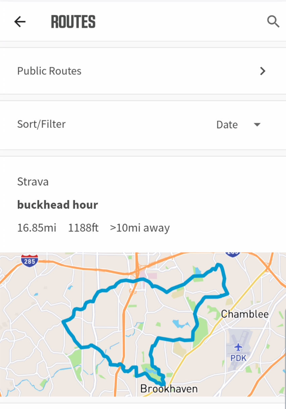This screenshot has height=409, width=286.
Task: Tap the Strava source label
Action: [x=33, y=182]
